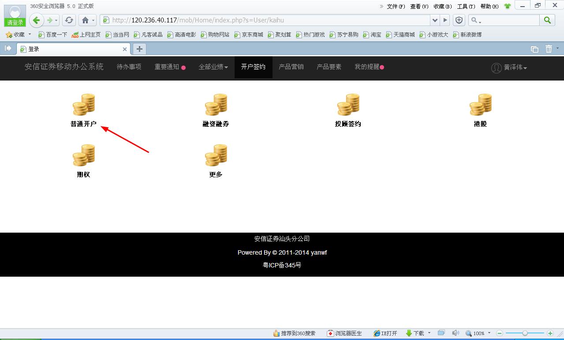
Task: Click the zoom out minus button
Action: coord(500,333)
